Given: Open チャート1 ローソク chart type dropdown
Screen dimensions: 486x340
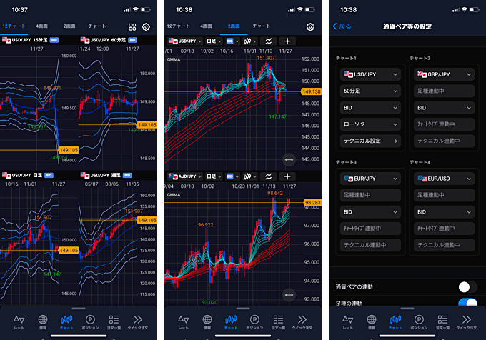Looking at the screenshot, I should (x=370, y=124).
